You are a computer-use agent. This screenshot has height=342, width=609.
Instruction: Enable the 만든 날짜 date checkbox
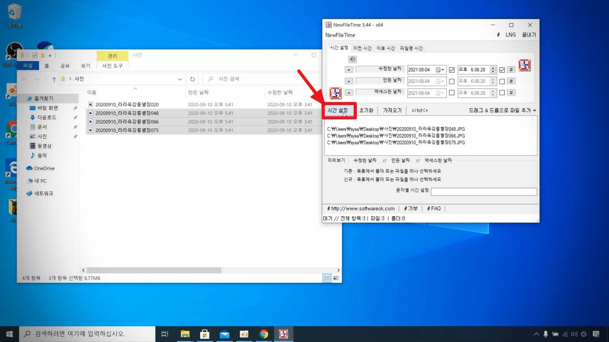[451, 81]
